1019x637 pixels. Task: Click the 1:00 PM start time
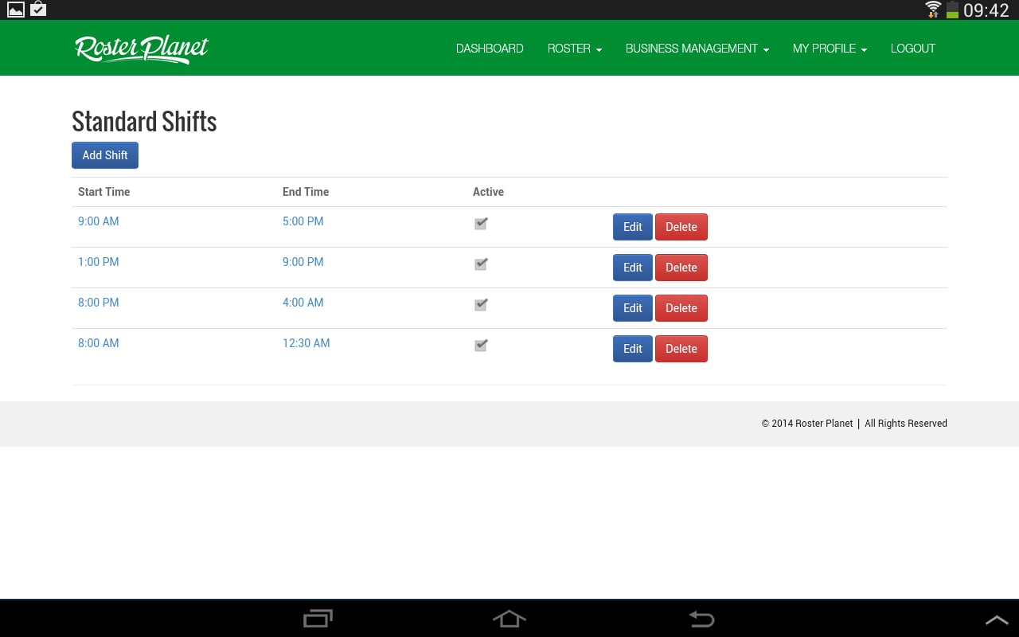(x=99, y=262)
